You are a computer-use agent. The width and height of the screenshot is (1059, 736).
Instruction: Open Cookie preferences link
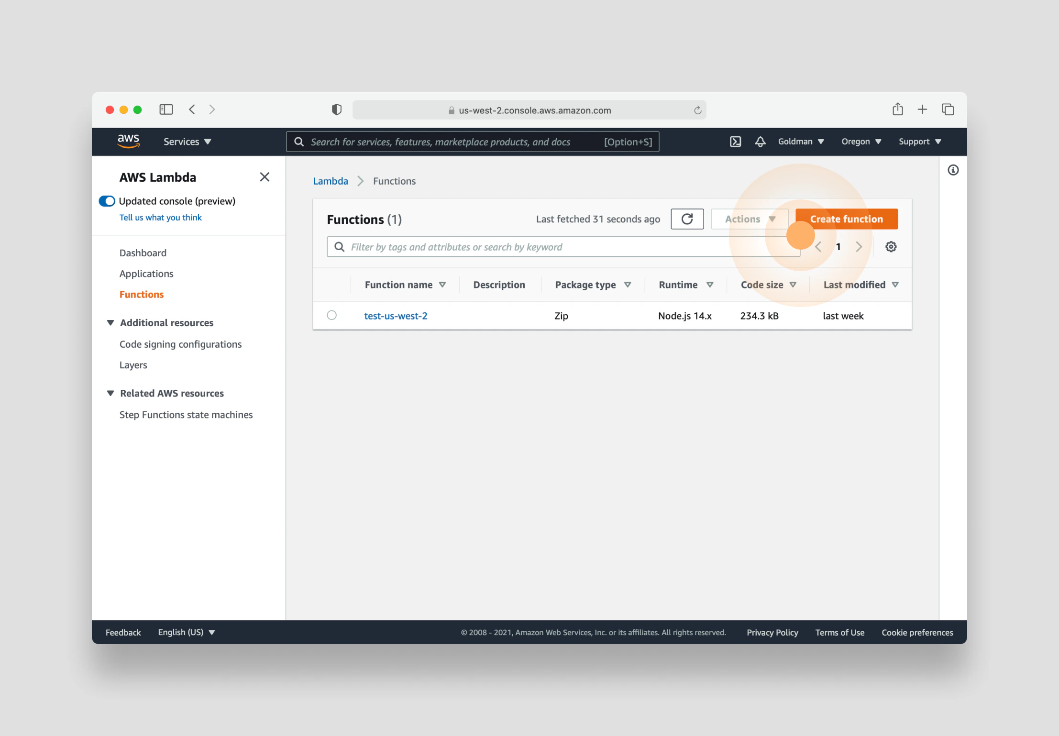917,632
